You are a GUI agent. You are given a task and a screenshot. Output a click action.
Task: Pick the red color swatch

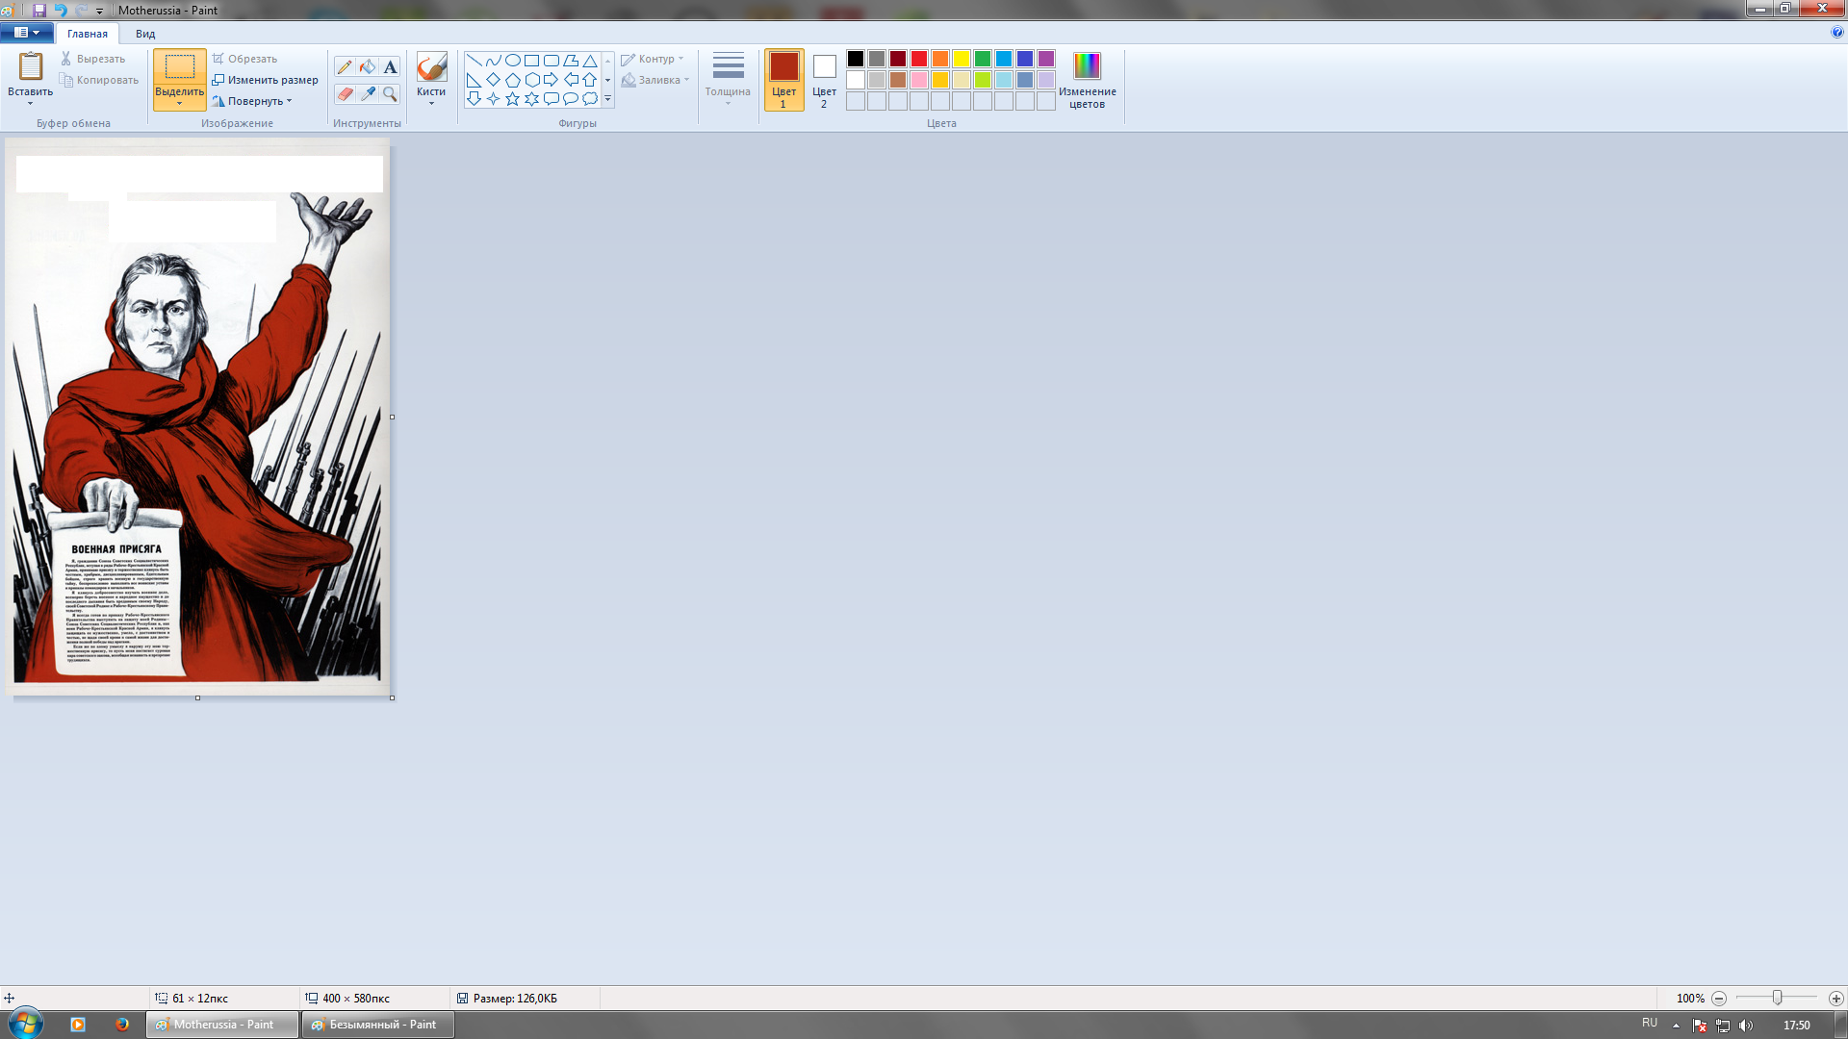tap(919, 59)
